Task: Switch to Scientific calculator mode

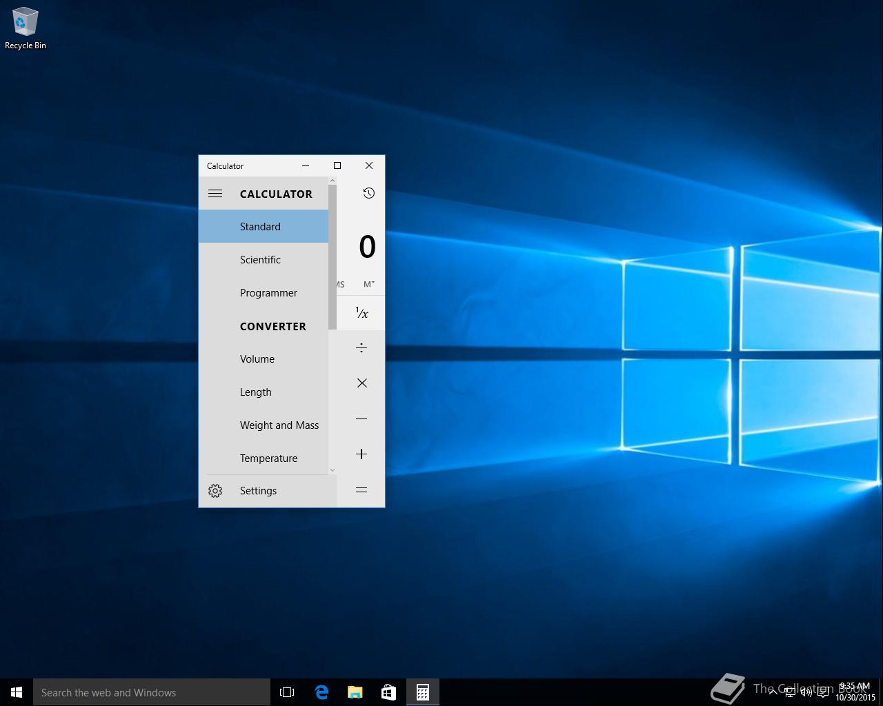Action: tap(264, 260)
